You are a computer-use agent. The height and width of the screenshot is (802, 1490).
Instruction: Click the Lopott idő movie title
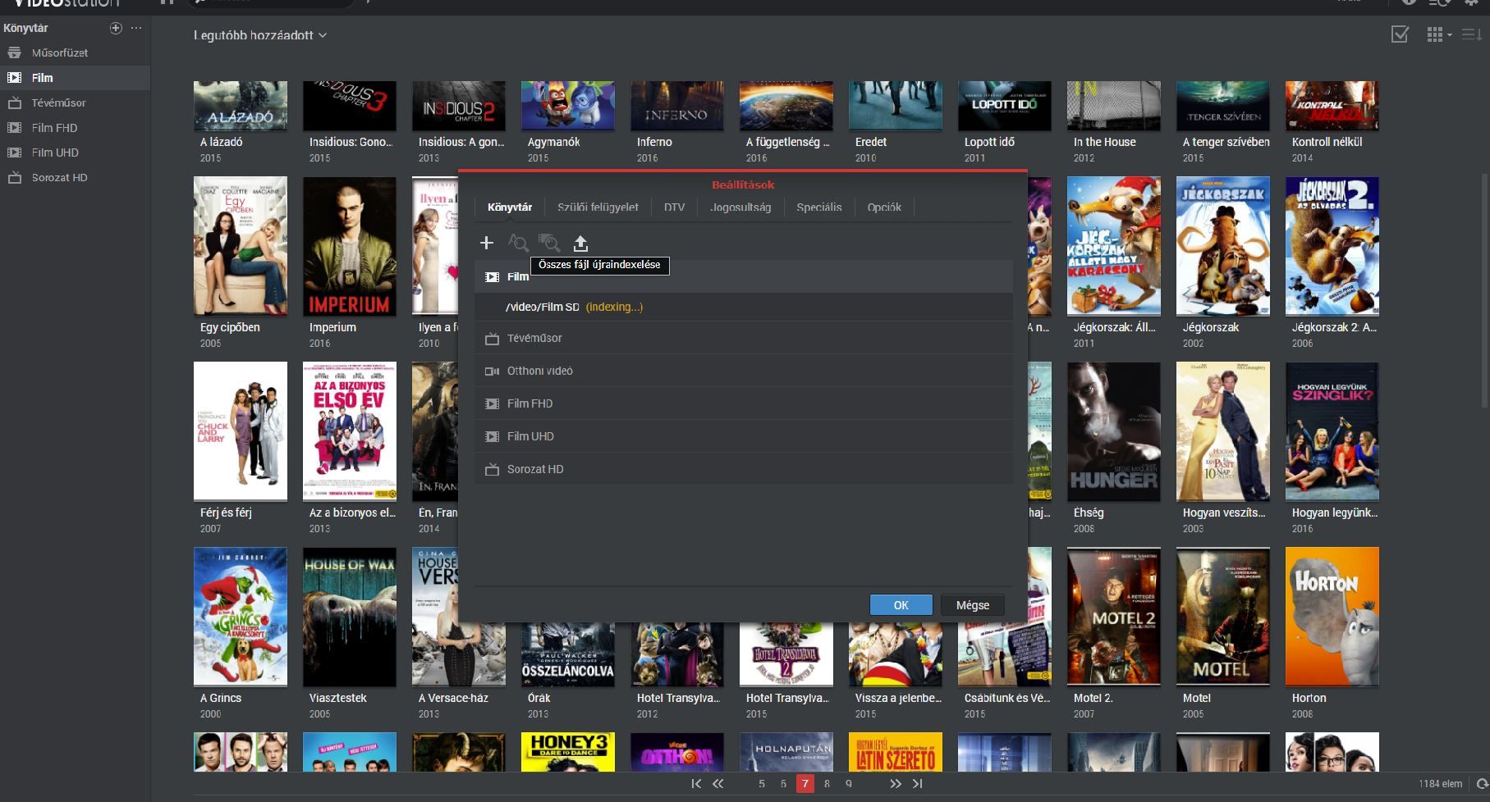pos(989,142)
